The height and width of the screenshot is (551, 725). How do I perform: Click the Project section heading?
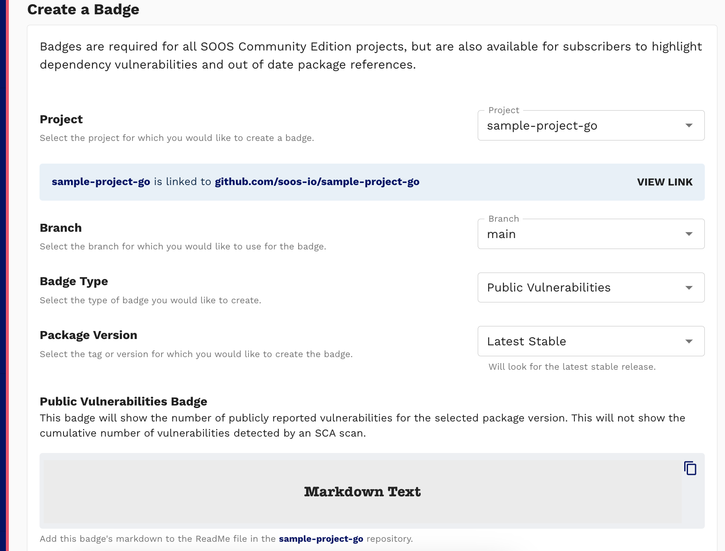coord(61,119)
